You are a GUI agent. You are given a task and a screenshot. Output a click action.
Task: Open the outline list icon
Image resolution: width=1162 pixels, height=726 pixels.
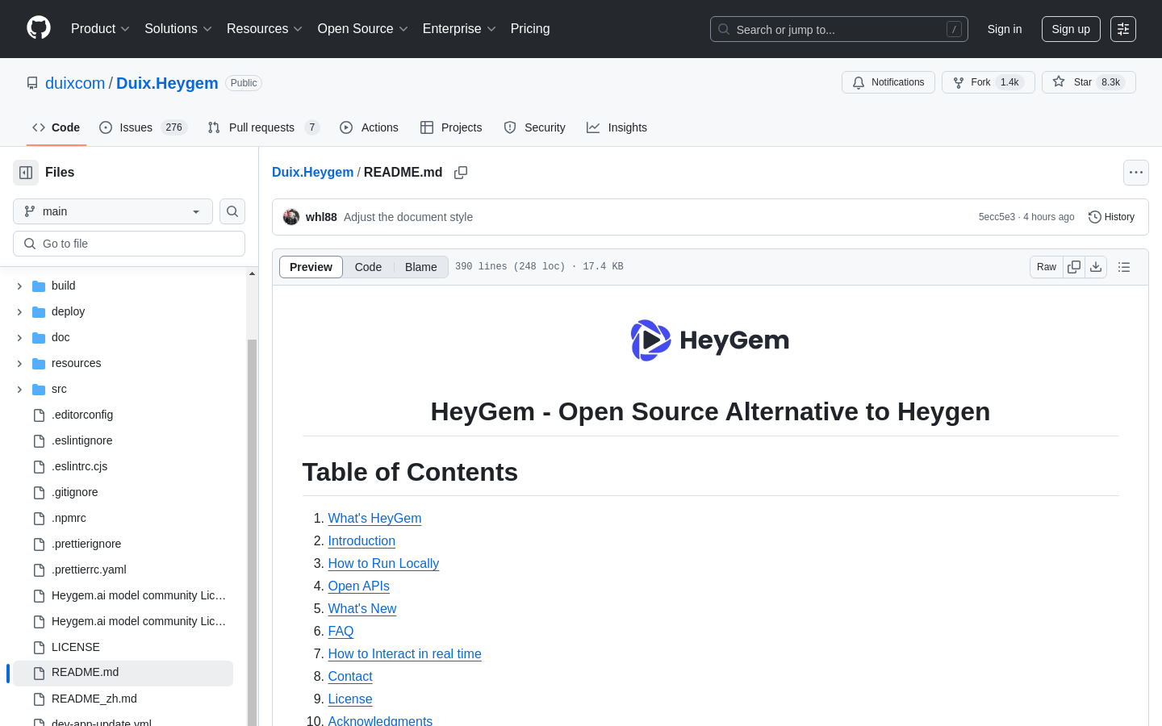pyautogui.click(x=1124, y=267)
